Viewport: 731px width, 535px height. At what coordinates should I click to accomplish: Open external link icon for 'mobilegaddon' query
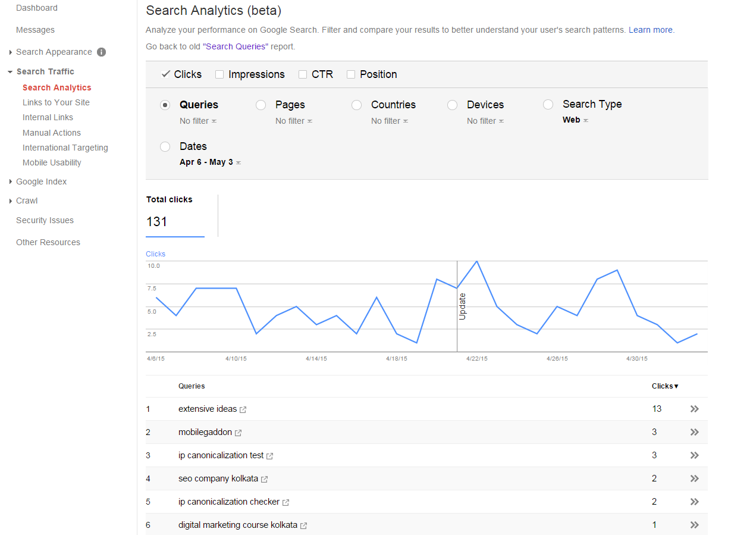238,433
